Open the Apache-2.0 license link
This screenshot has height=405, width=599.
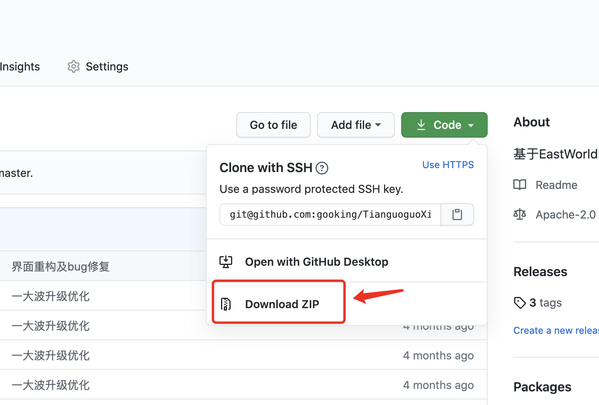[565, 215]
